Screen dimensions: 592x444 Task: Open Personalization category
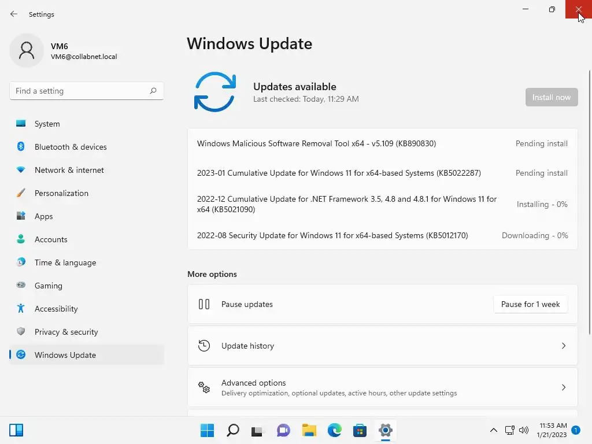(x=87, y=193)
